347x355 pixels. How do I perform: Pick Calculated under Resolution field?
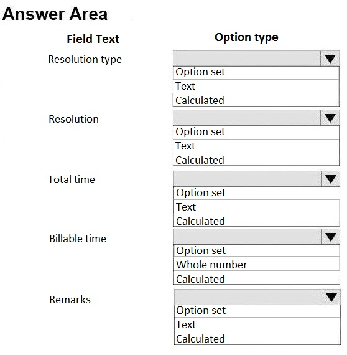click(256, 159)
